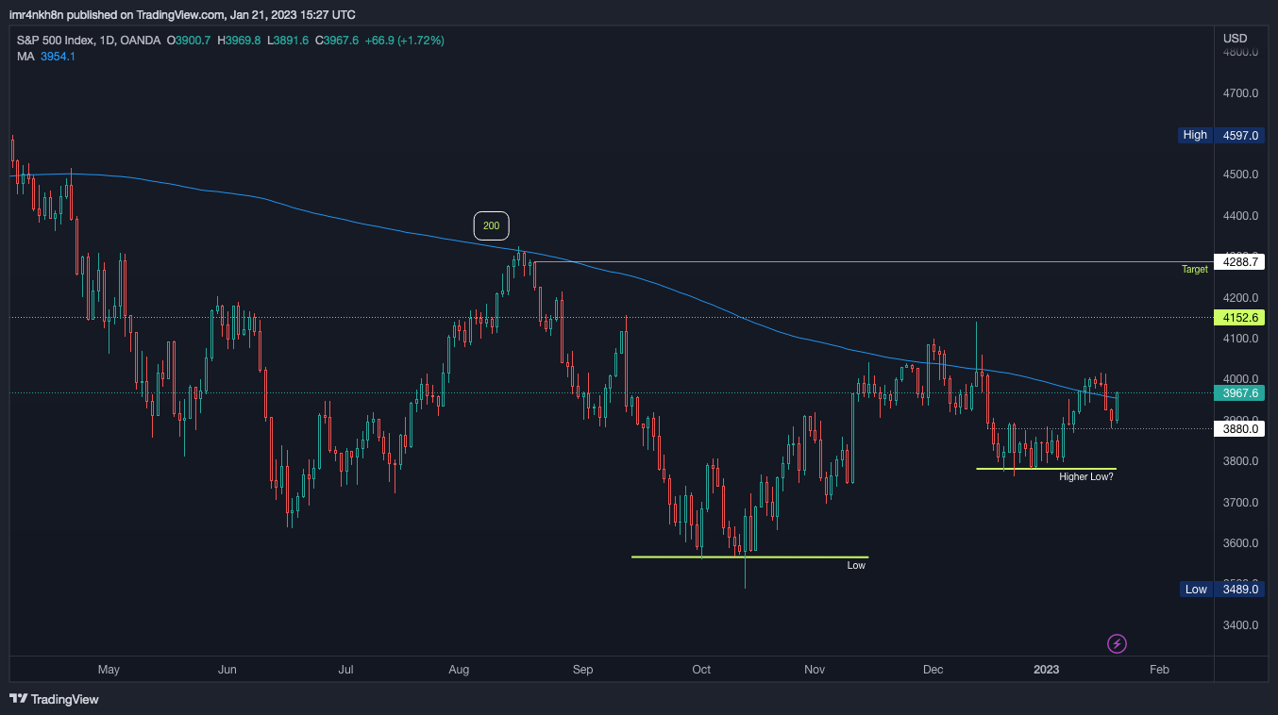Click the USD currency label on the price axis

(x=1235, y=39)
